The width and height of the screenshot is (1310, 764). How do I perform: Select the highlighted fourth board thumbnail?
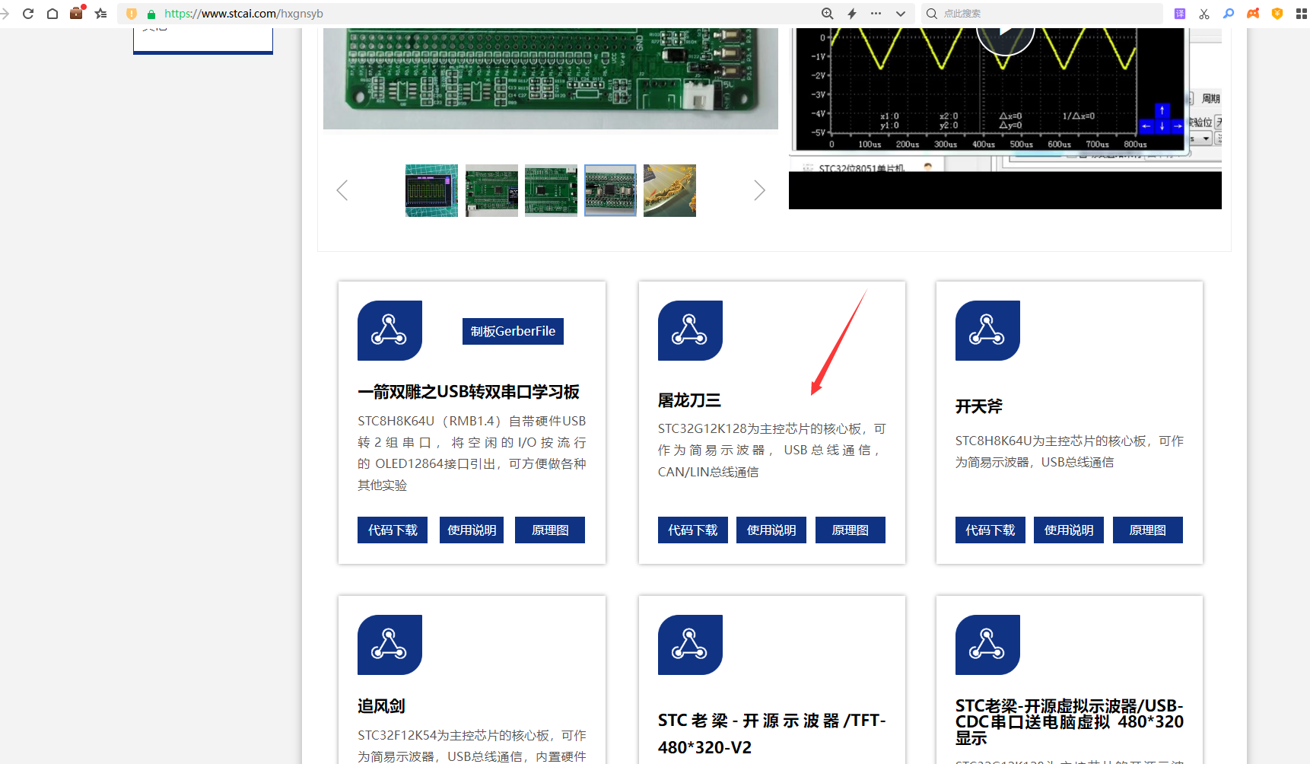(x=610, y=190)
